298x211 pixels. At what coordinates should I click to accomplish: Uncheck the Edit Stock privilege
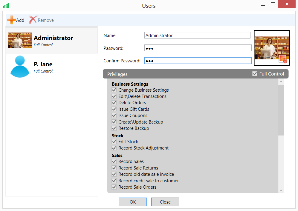coord(114,142)
